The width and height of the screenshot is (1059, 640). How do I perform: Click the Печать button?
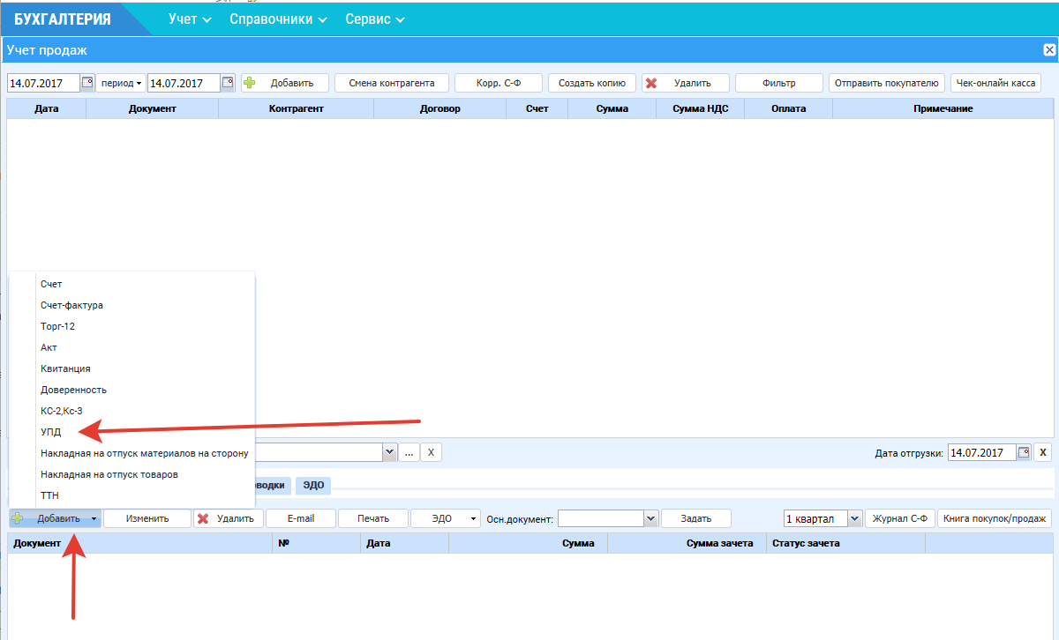point(372,518)
